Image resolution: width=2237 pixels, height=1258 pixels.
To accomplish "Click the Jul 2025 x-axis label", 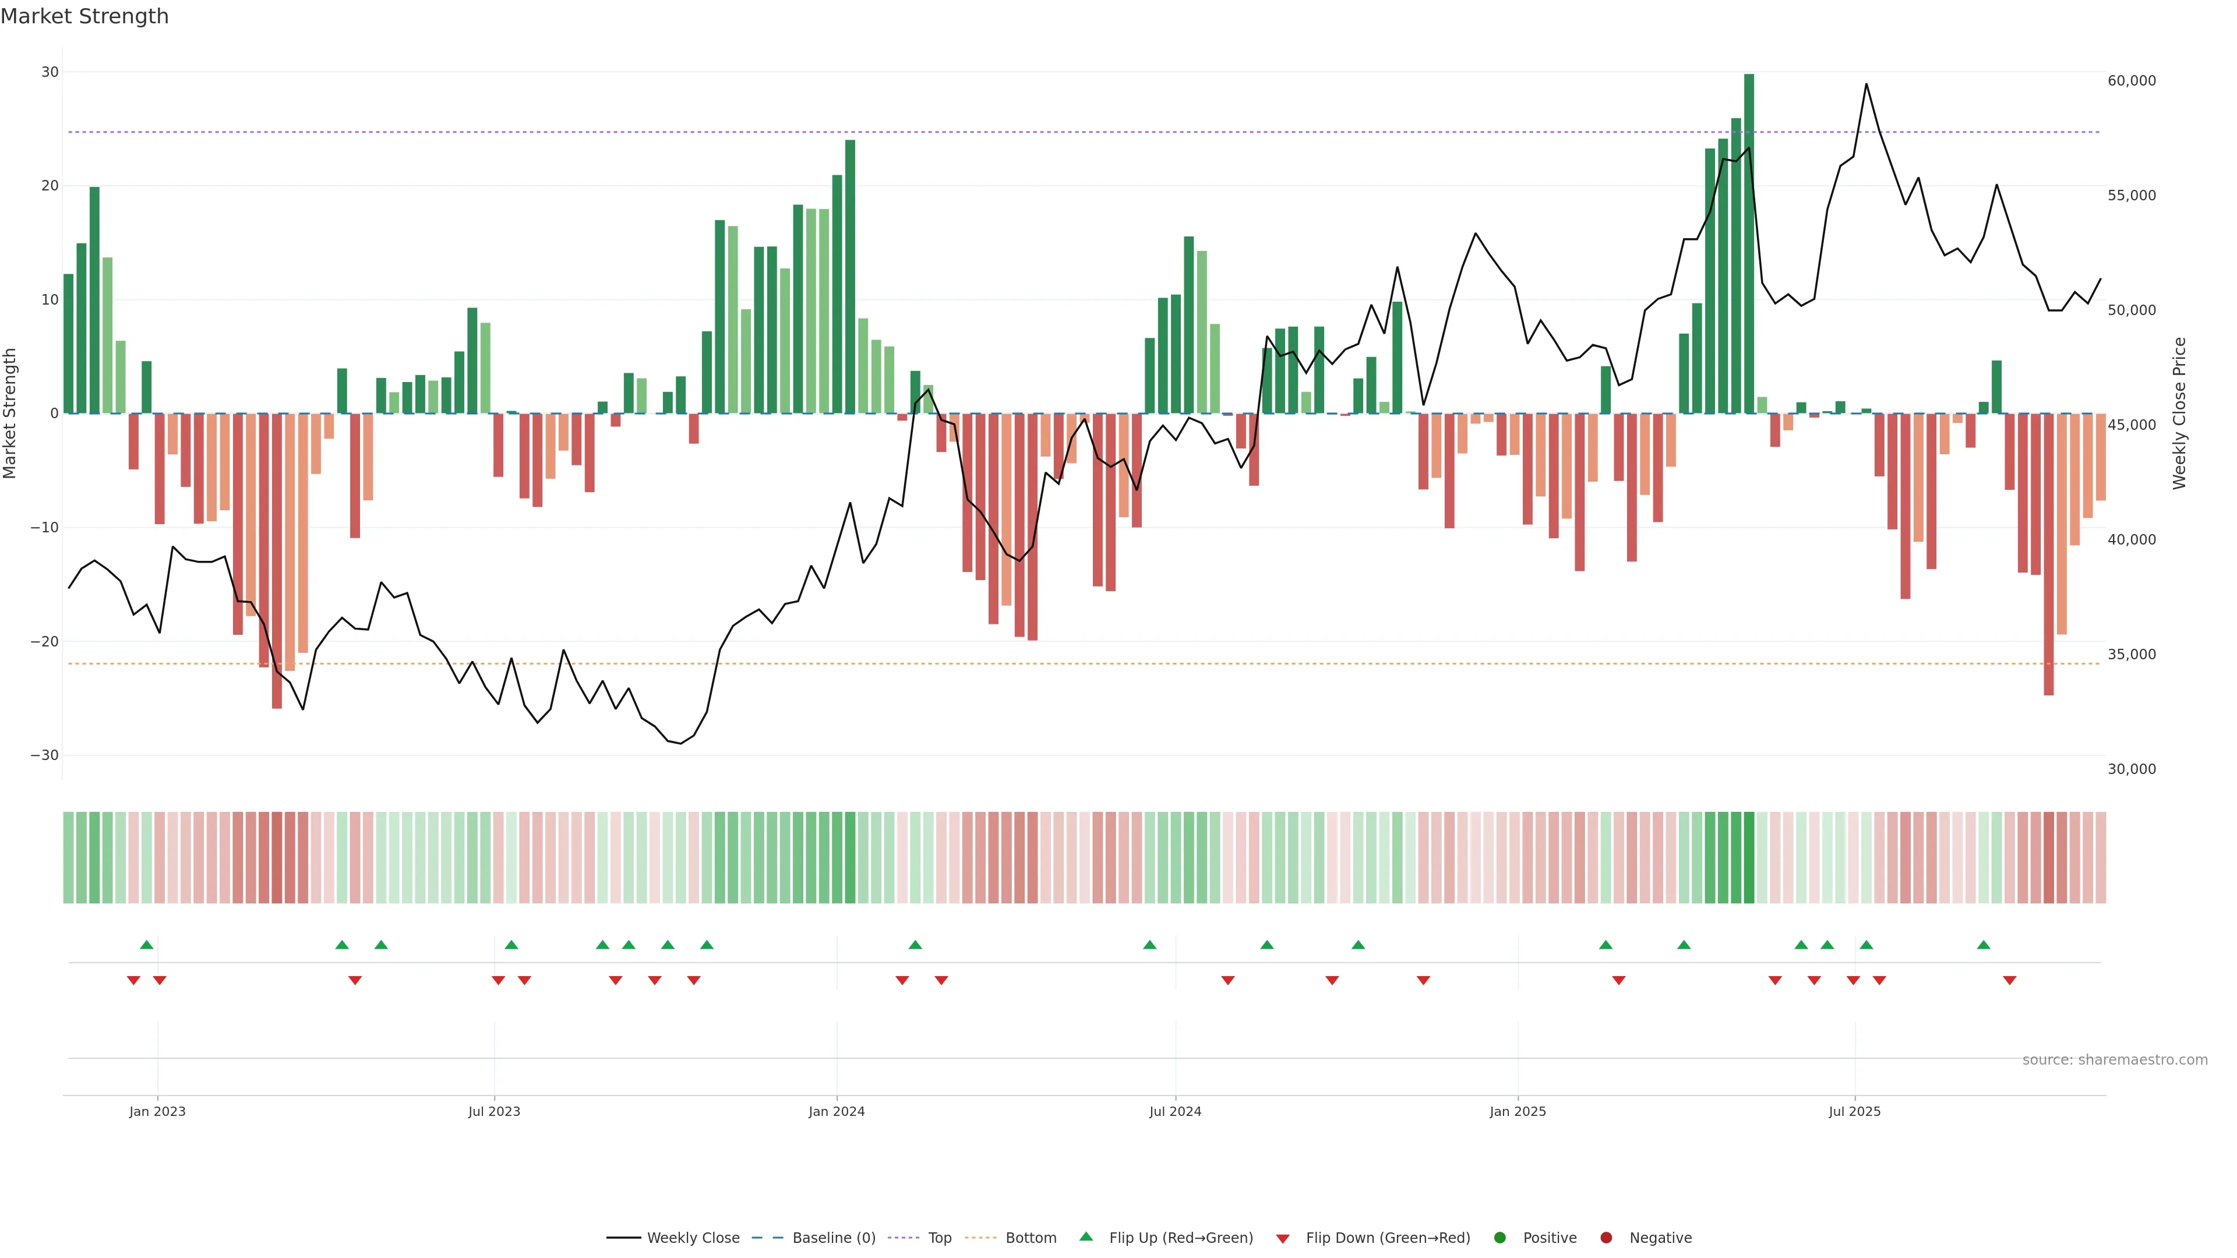I will pos(1854,1111).
